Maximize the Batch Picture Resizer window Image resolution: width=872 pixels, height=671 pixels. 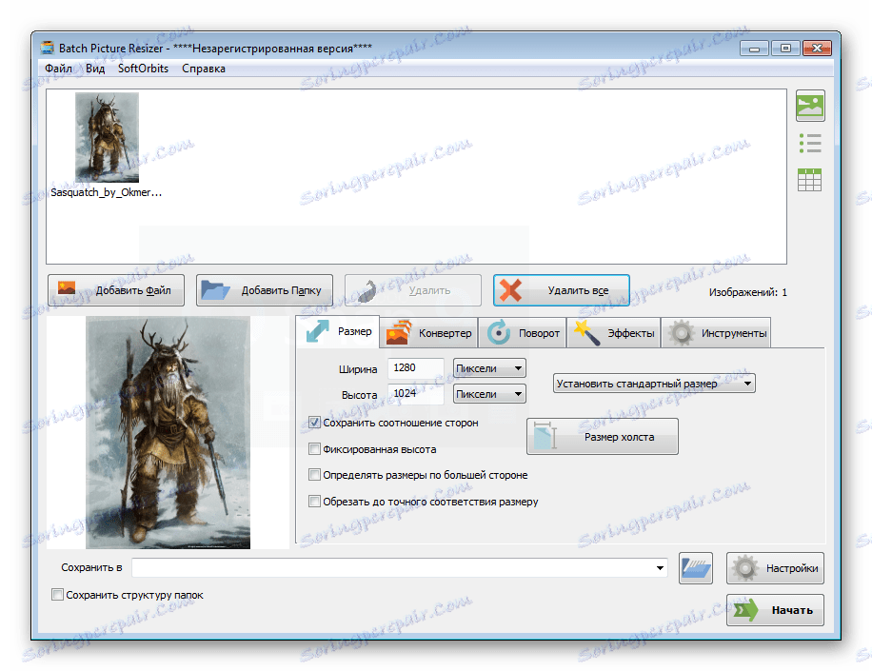(785, 49)
